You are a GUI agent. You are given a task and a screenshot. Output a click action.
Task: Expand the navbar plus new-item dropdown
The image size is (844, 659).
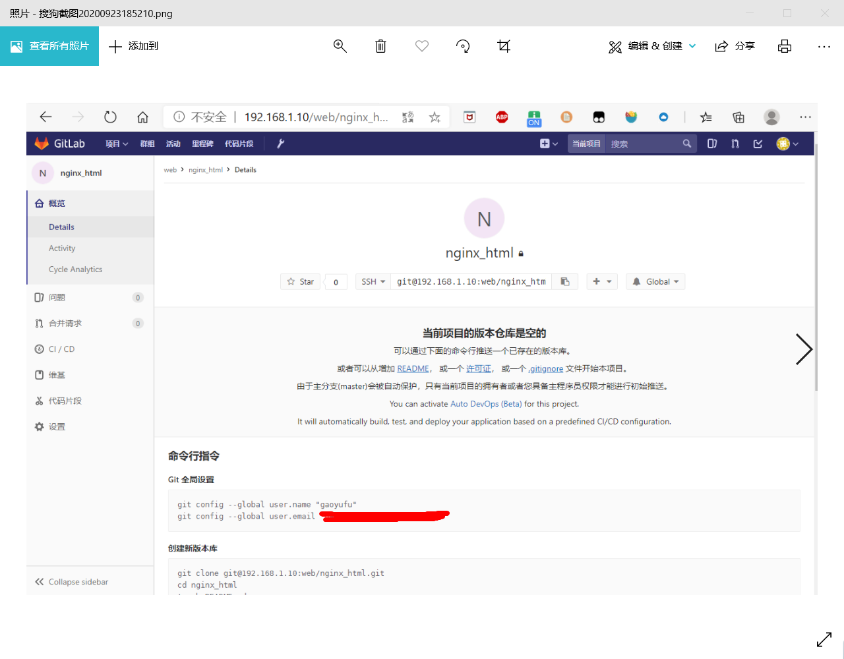coord(549,144)
